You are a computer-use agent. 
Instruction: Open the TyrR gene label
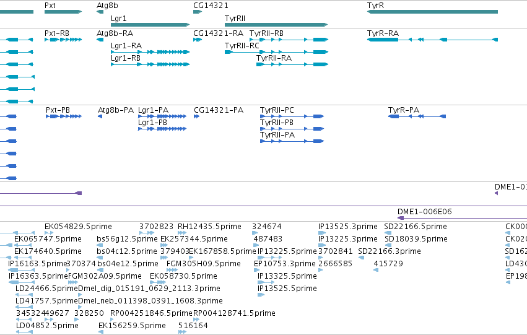coord(375,6)
